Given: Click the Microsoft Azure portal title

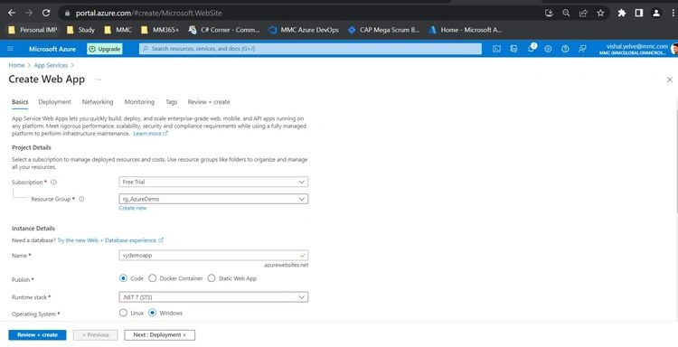Looking at the screenshot, I should (52, 49).
